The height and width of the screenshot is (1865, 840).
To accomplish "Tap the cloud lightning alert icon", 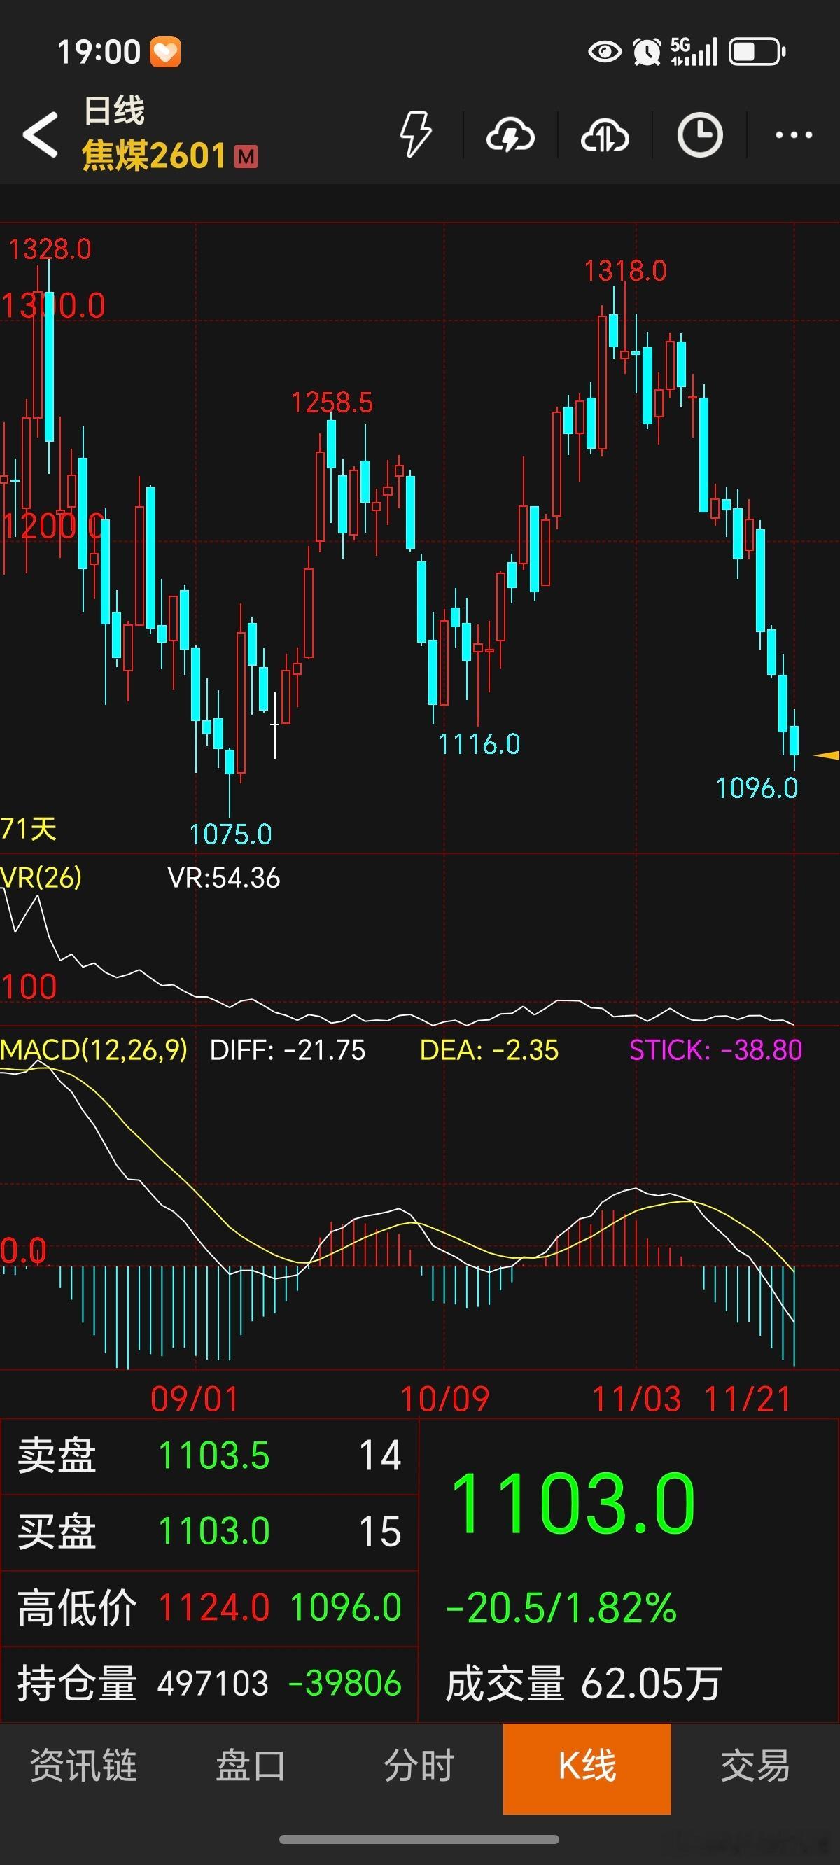I will 510,134.
